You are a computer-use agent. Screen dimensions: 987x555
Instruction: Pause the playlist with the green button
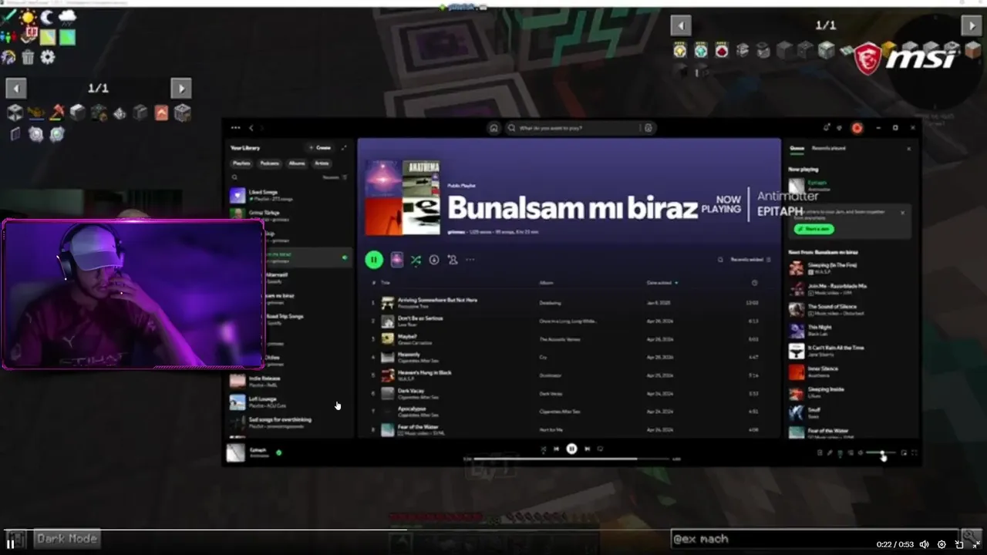(x=374, y=260)
